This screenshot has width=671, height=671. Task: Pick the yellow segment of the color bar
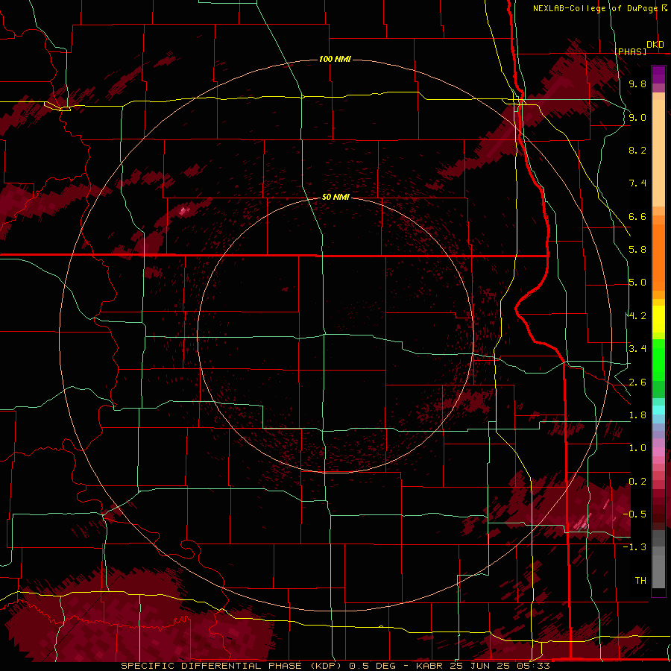click(x=658, y=319)
